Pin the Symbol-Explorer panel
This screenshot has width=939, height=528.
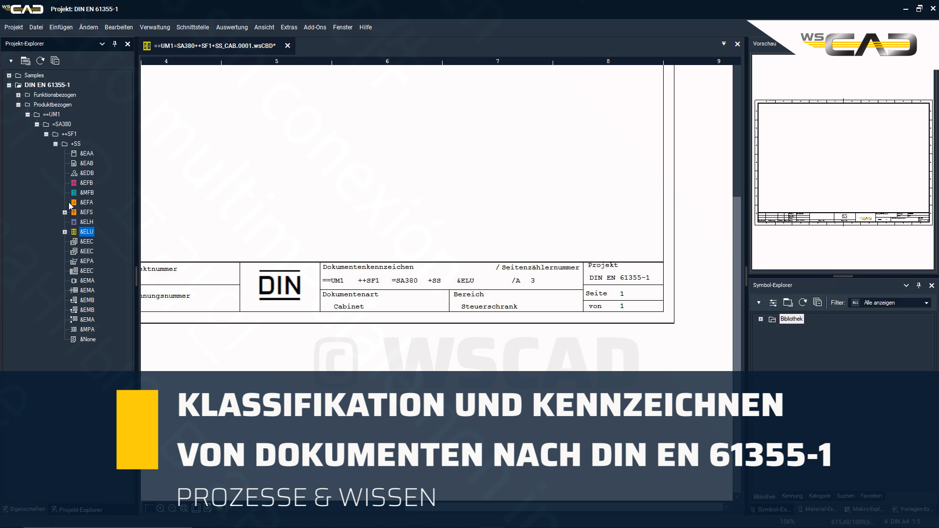click(919, 285)
